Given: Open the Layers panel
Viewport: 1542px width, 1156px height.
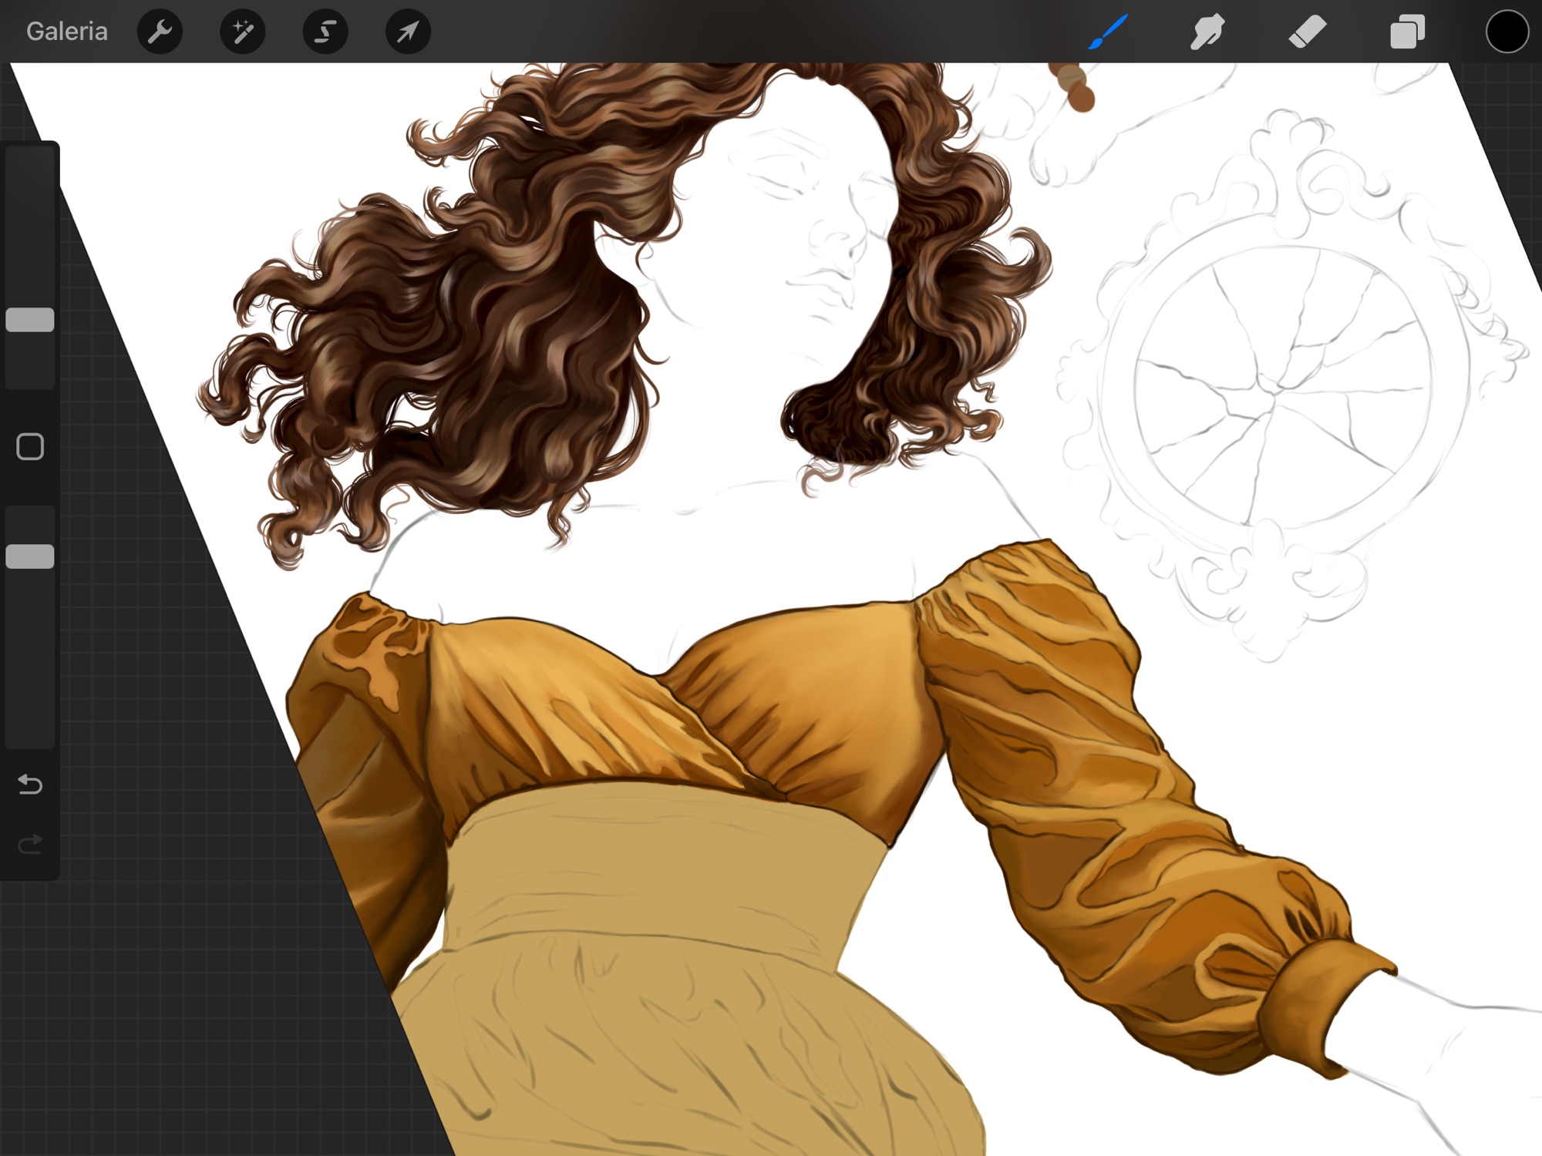Looking at the screenshot, I should [x=1407, y=32].
